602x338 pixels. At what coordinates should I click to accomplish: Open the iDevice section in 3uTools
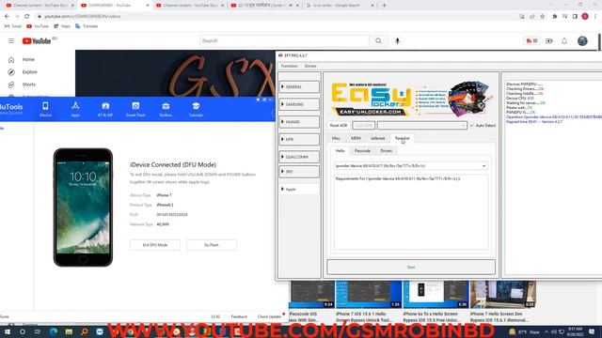coord(45,109)
